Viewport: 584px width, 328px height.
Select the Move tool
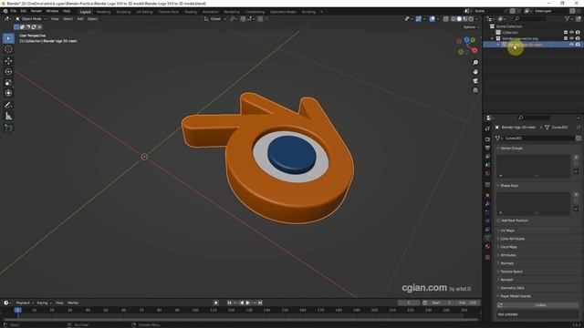point(8,61)
